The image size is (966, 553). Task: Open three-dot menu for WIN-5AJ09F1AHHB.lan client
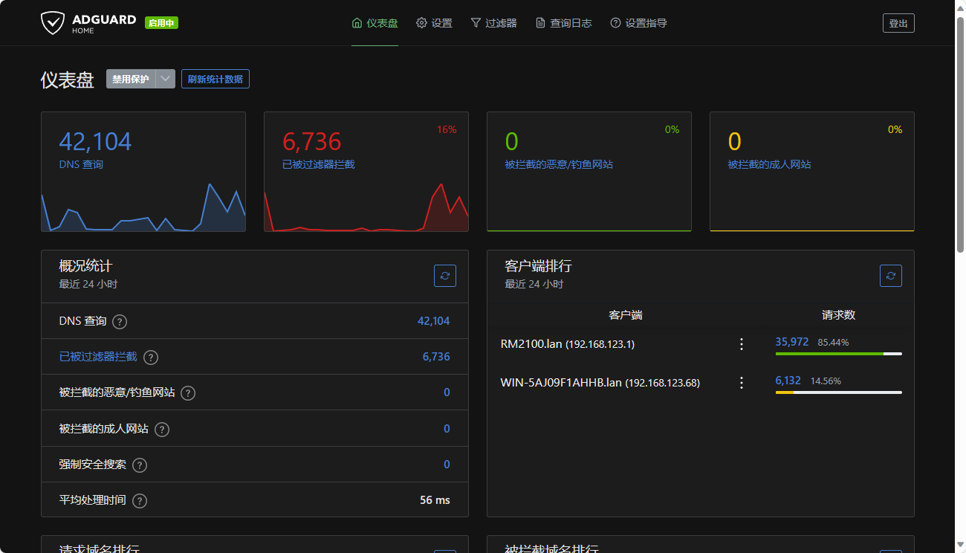741,383
